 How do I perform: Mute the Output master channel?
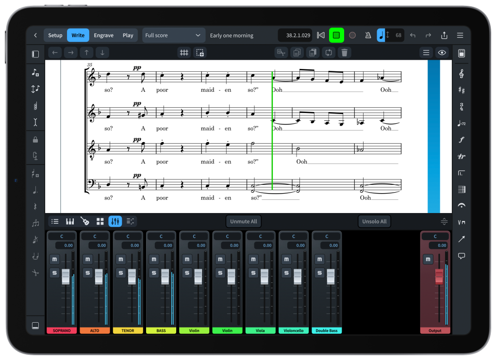(x=428, y=259)
